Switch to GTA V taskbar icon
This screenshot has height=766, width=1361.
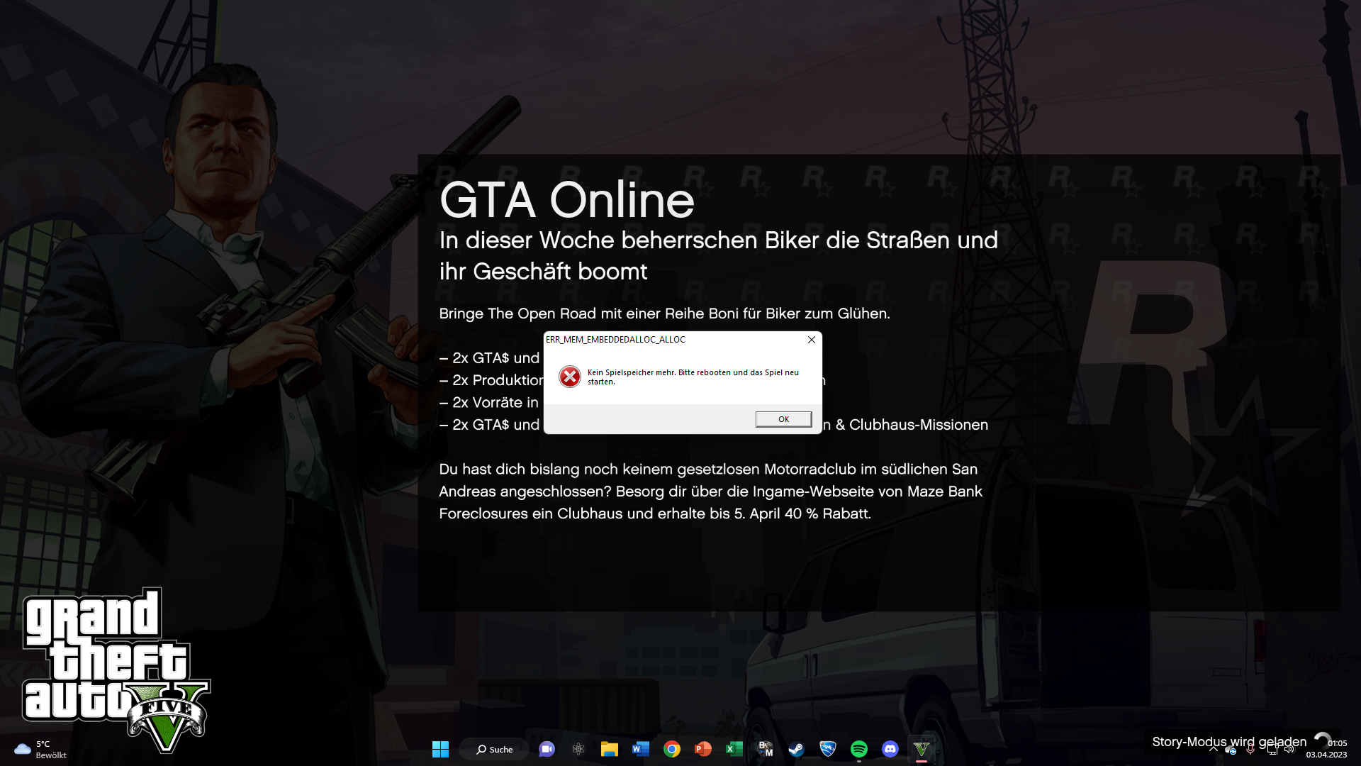click(922, 749)
